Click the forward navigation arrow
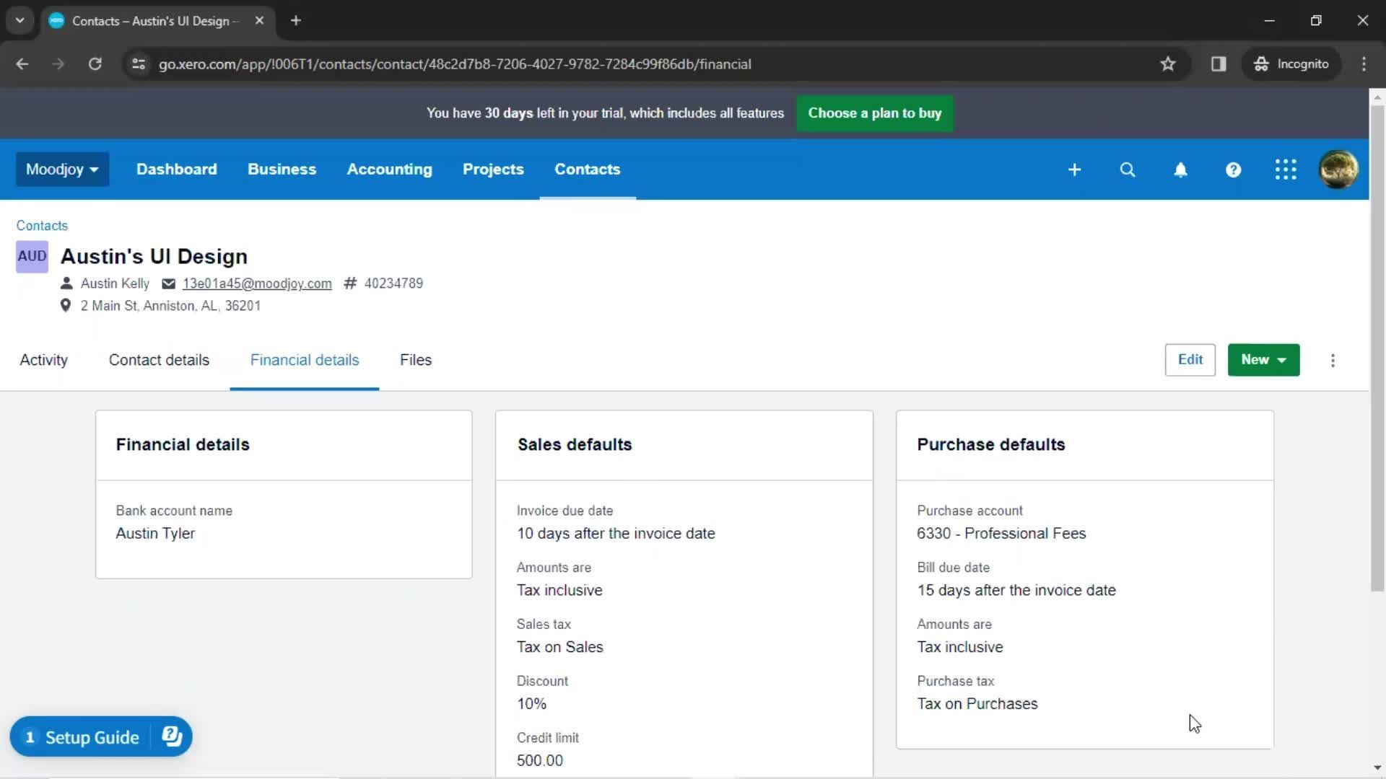The image size is (1386, 779). click(58, 64)
